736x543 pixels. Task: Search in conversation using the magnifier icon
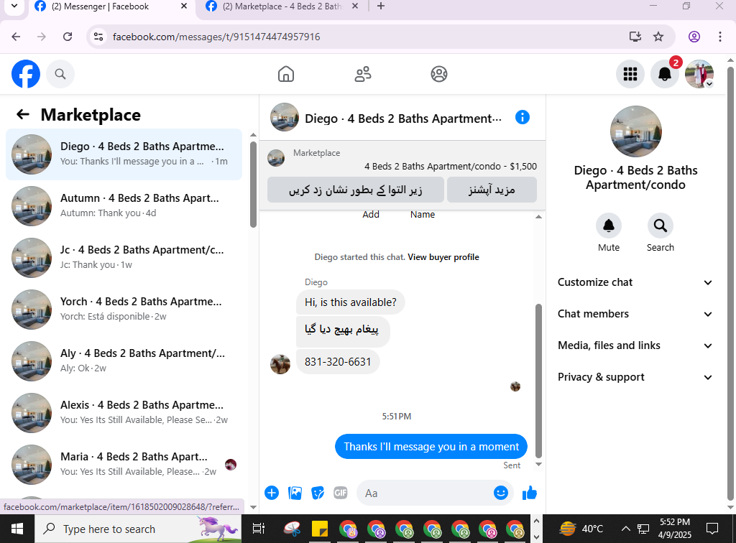[661, 226]
